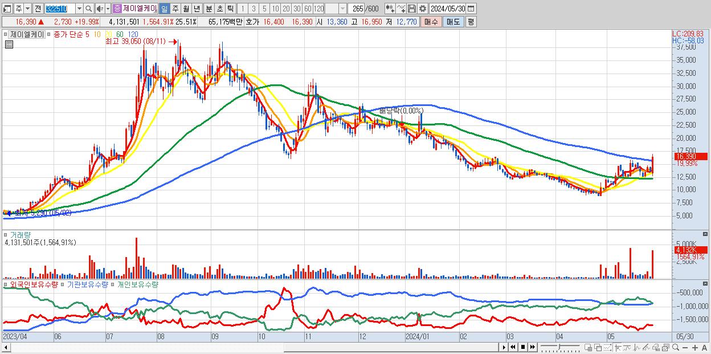Viewport: 711px width, 354px height.
Task: Click the crosshair cursor tool icon
Action: pyautogui.click(x=618, y=348)
